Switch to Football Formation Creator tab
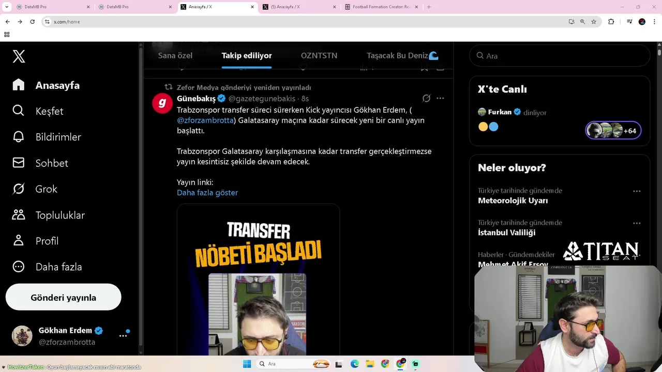Screen dimensions: 662x372 click(x=382, y=7)
